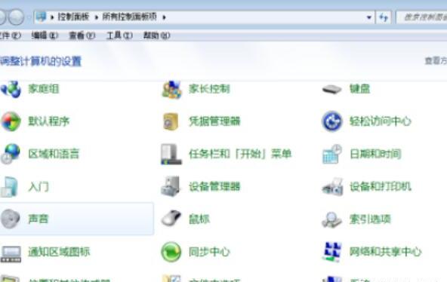The width and height of the screenshot is (447, 282).
Task: Open the 帮助(H) menu
Action: click(x=156, y=35)
